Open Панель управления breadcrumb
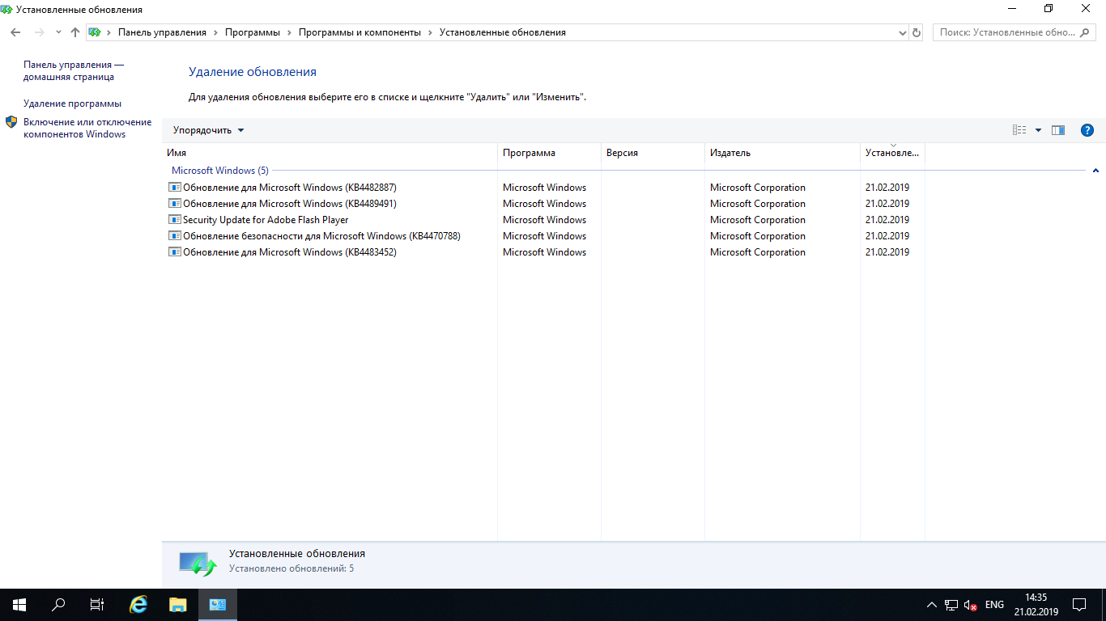The image size is (1106, 621). (162, 32)
